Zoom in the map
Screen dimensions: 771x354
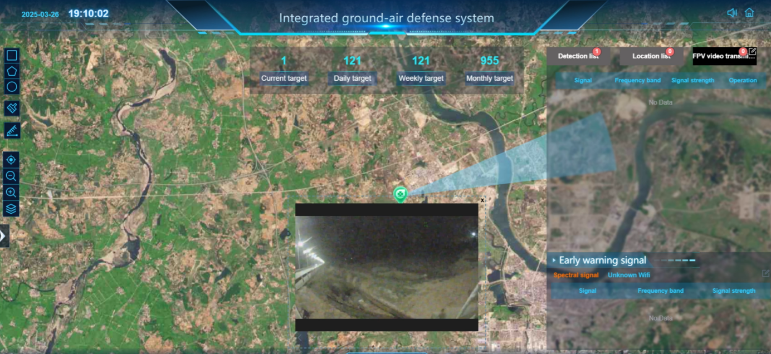[x=11, y=193]
